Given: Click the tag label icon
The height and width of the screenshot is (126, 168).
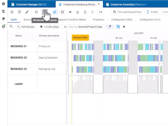Looking at the screenshot, I should point(124,27).
